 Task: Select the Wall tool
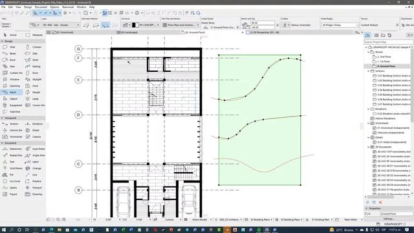9,47
